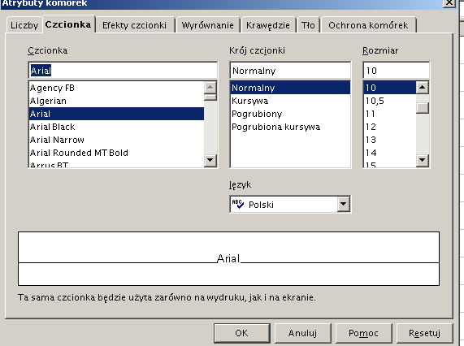Switch to the Liczby tab

[x=24, y=25]
